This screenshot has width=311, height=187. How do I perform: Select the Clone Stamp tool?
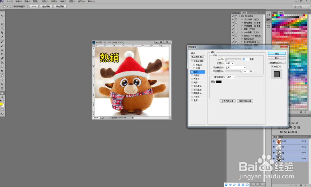tap(2, 50)
